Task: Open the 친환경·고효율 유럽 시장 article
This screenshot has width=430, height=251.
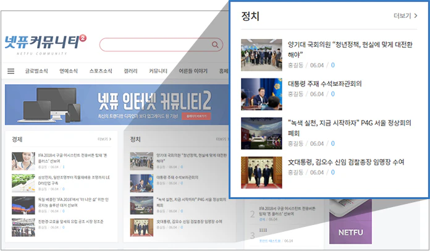Action: tap(71, 222)
